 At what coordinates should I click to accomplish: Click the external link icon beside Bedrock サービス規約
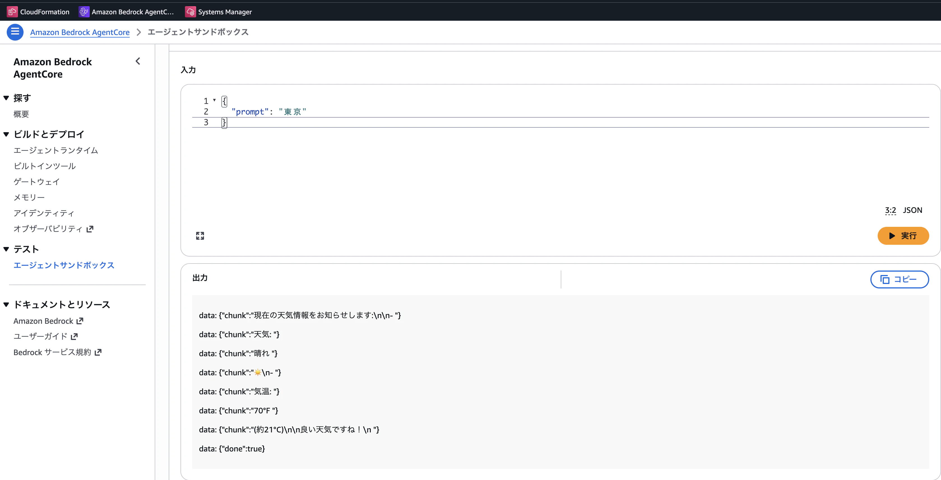click(x=98, y=352)
